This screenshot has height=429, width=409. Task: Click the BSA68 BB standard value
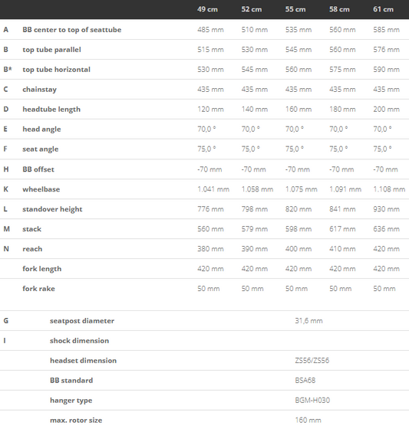(305, 380)
